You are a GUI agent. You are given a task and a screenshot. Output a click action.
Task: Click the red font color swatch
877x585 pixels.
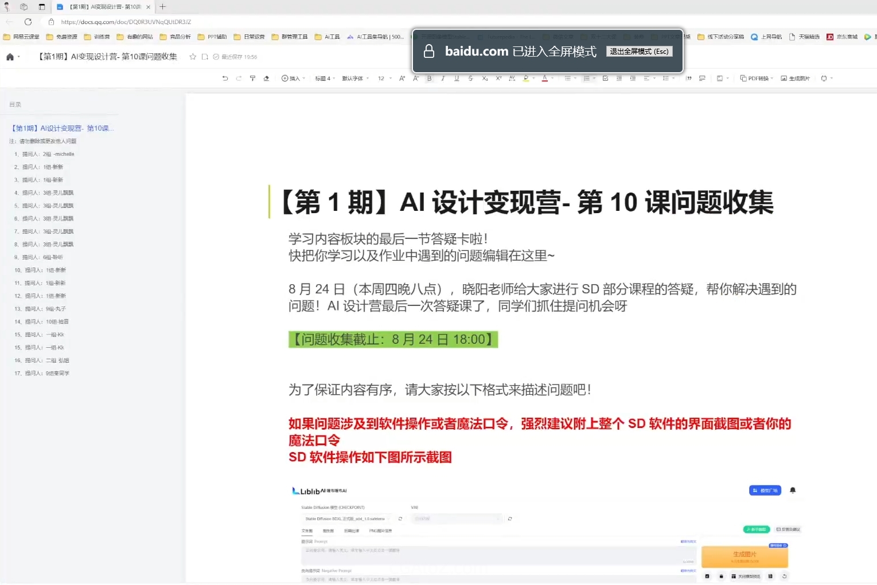tap(544, 78)
